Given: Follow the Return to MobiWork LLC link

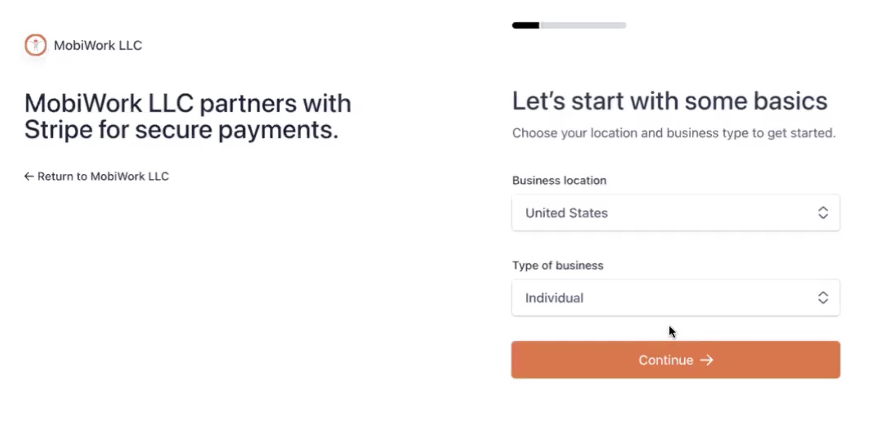Looking at the screenshot, I should pyautogui.click(x=103, y=177).
